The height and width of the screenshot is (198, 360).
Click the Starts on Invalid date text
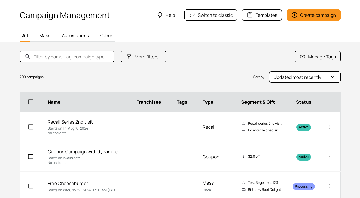(x=64, y=158)
